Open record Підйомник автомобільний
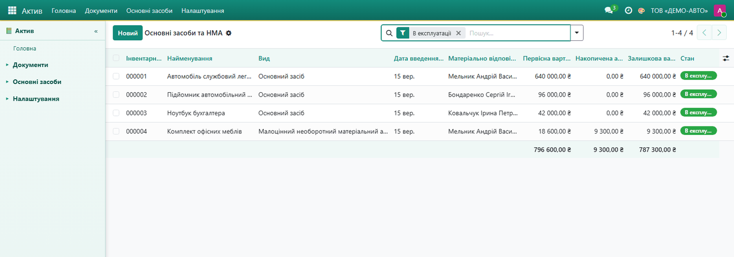 point(210,95)
